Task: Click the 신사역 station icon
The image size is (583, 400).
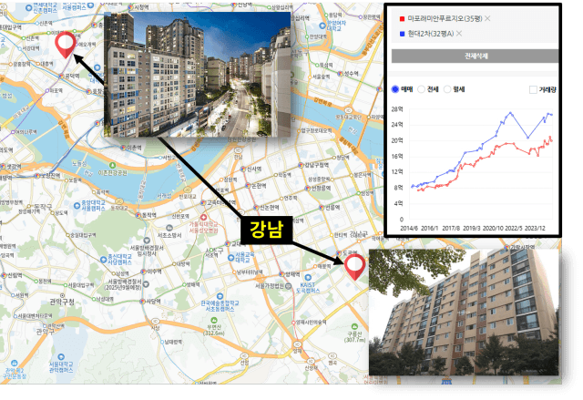Action: pyautogui.click(x=243, y=169)
